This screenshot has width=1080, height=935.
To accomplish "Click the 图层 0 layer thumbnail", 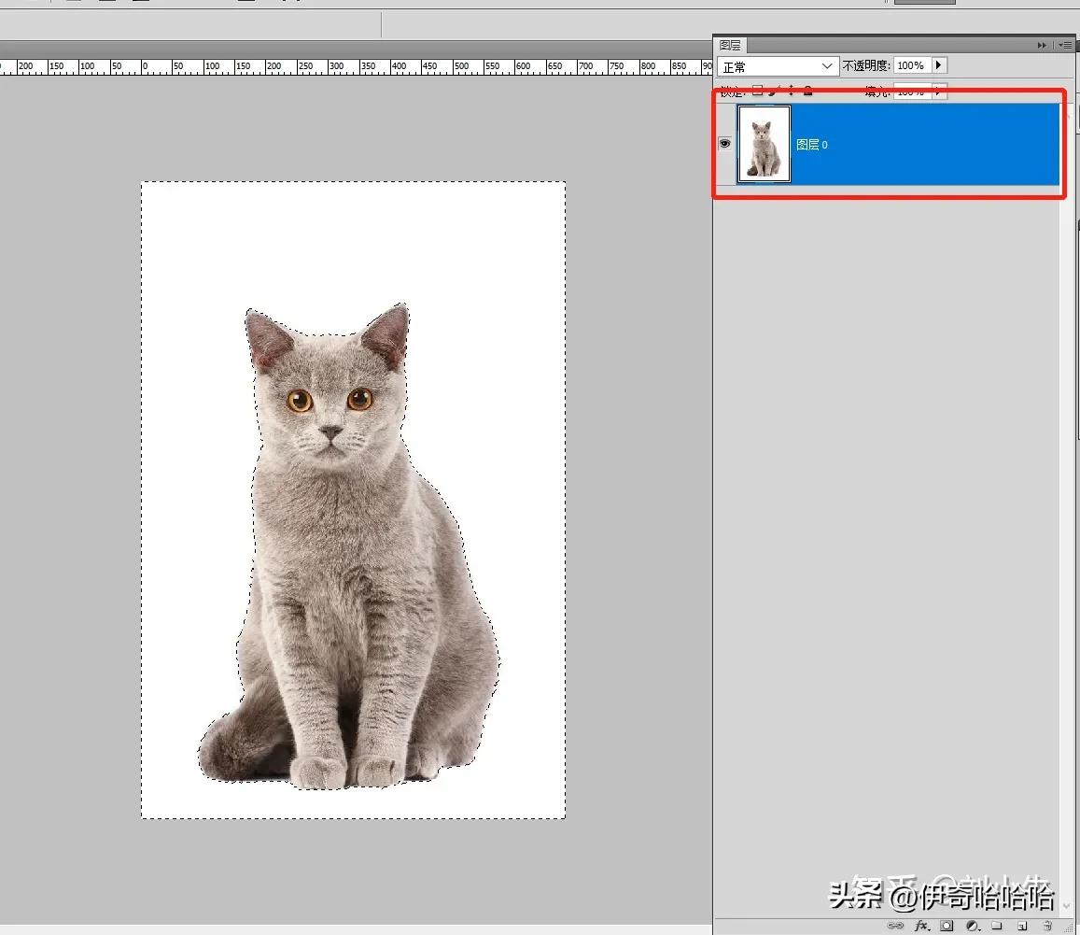I will pos(764,143).
